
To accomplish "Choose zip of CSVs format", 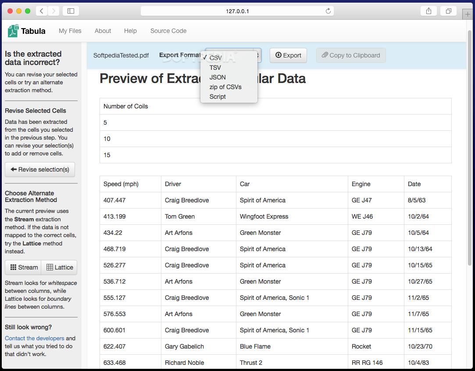I will point(229,87).
